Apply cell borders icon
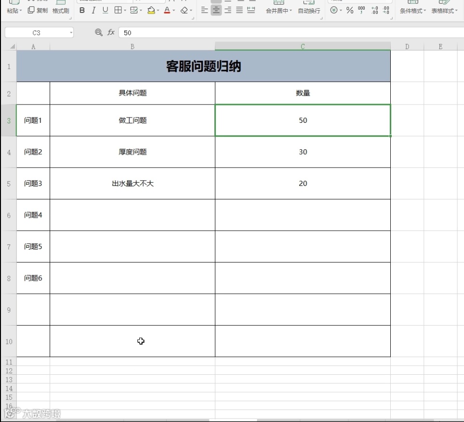The image size is (464, 422). pyautogui.click(x=118, y=11)
